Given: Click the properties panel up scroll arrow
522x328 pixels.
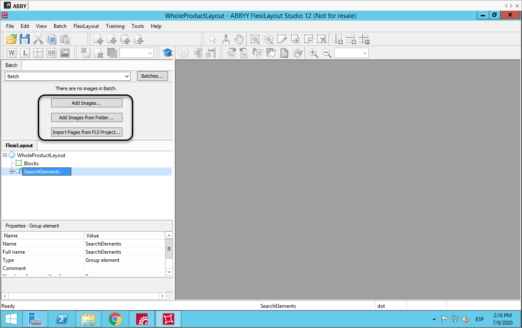Looking at the screenshot, I should coord(169,235).
